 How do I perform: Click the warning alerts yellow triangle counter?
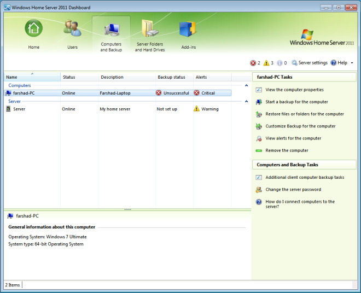click(266, 63)
